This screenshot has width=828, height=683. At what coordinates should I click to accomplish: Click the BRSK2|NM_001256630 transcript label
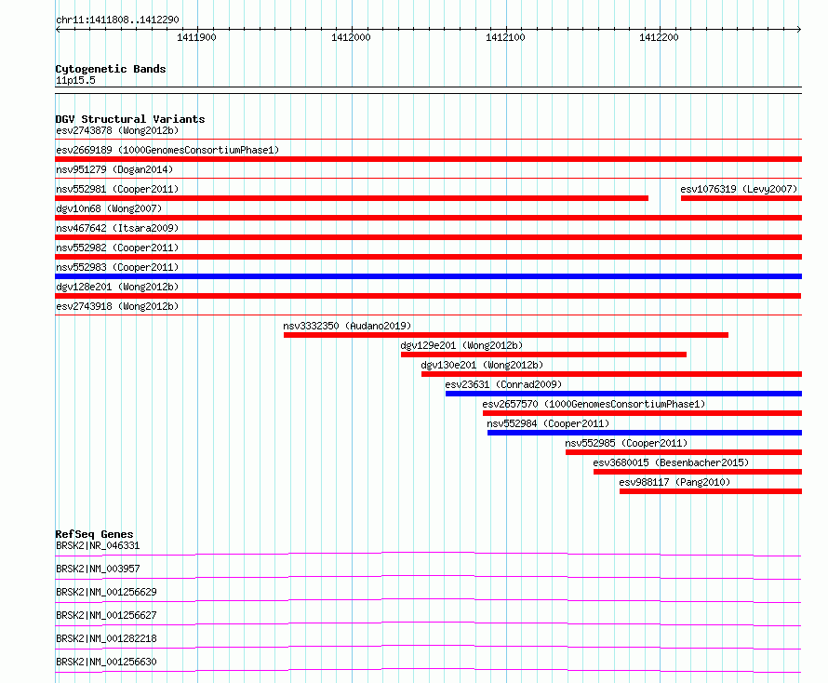pyautogui.click(x=106, y=662)
